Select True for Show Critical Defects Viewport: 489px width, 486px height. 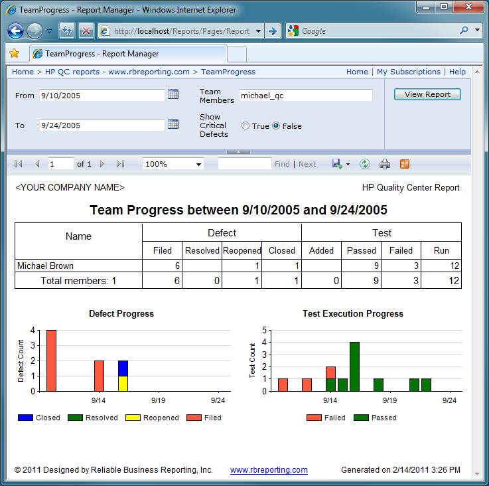245,125
